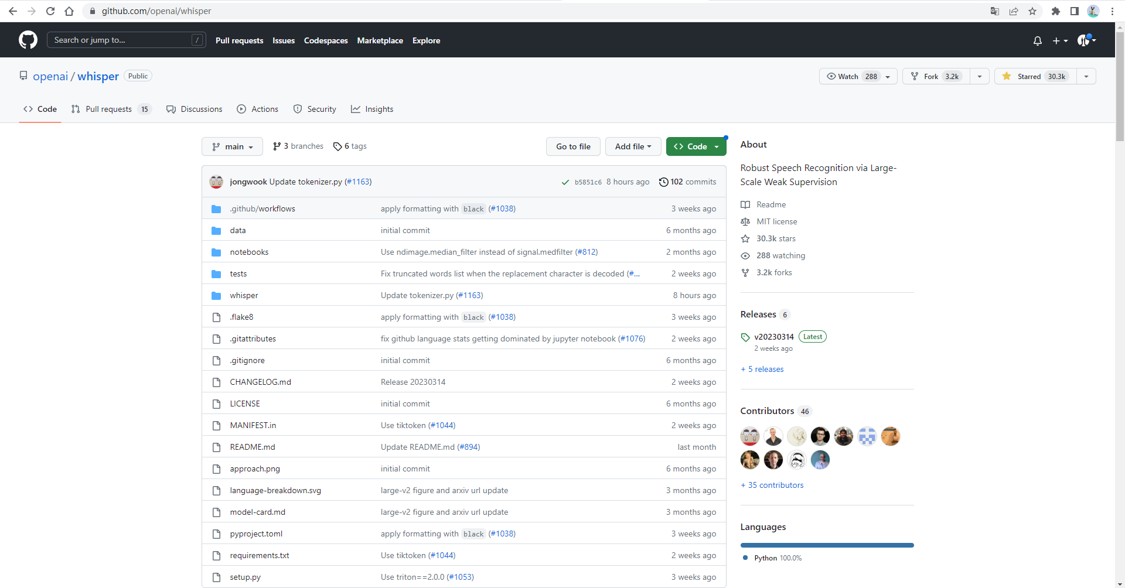Star toggle for the whisper repository

point(1035,76)
